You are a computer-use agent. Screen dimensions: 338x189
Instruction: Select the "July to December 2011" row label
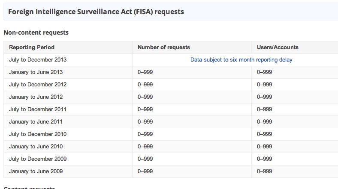tap(37, 109)
